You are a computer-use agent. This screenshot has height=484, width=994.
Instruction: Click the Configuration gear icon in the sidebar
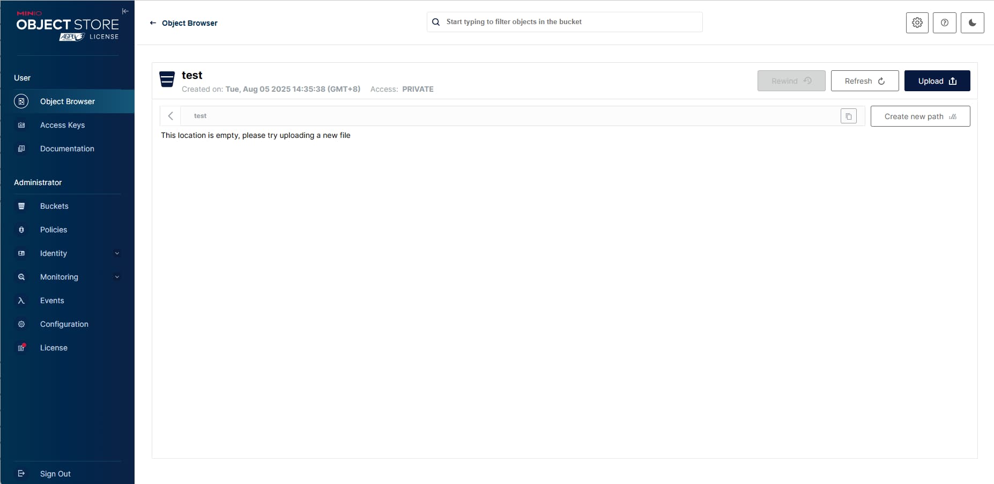click(x=21, y=324)
